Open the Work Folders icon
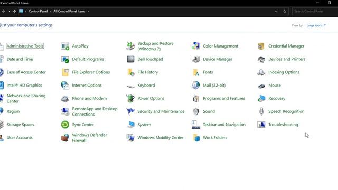338x190 pixels. [x=196, y=138]
